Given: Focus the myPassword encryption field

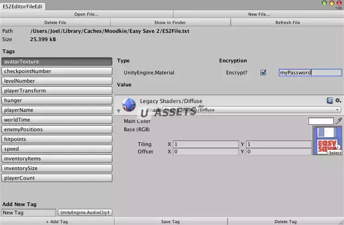Looking at the screenshot, I should click(310, 73).
